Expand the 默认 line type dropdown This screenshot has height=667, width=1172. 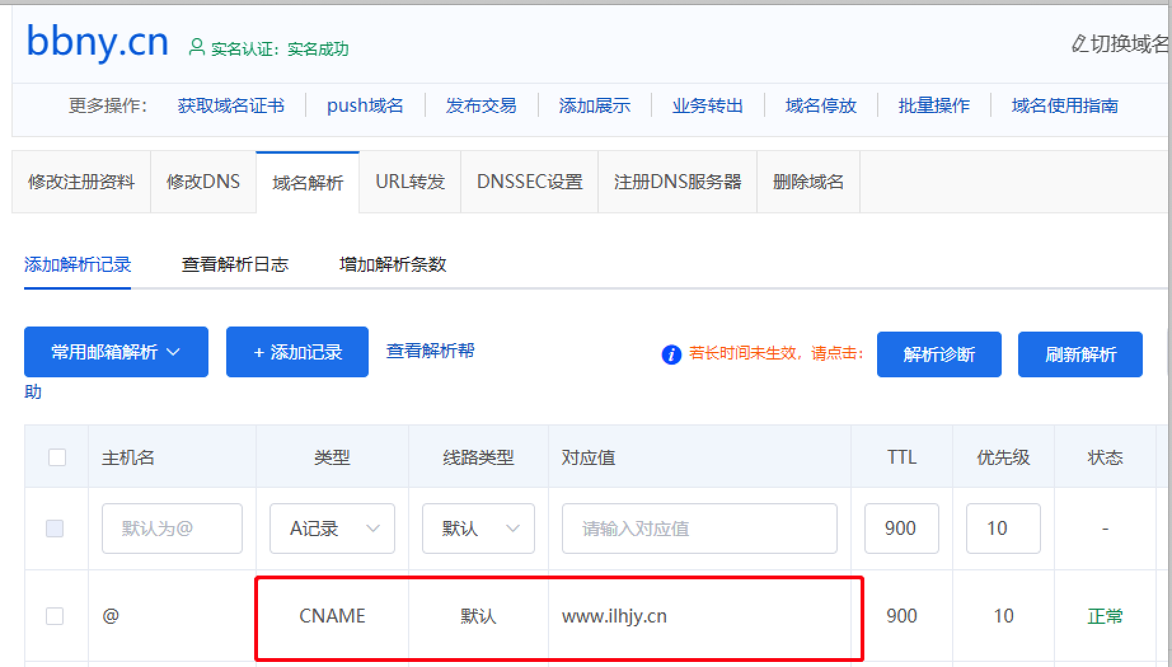[479, 529]
